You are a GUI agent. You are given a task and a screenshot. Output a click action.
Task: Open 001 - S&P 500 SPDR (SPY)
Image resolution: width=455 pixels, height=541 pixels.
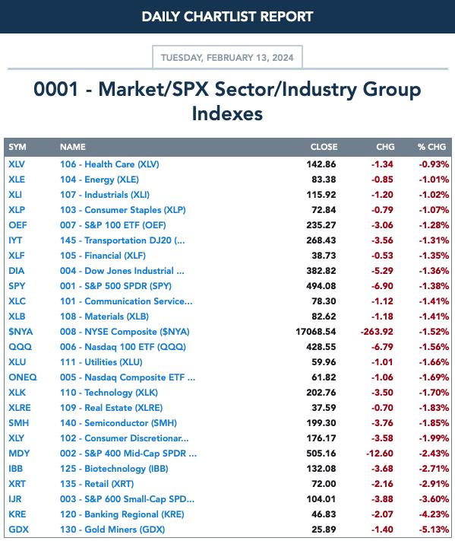(x=115, y=285)
